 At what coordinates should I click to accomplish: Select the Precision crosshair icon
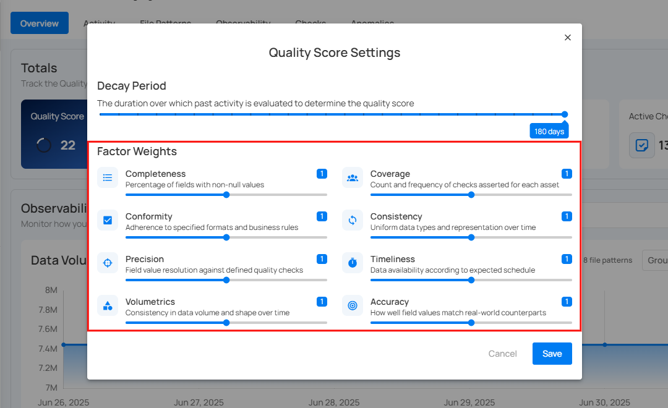point(108,263)
